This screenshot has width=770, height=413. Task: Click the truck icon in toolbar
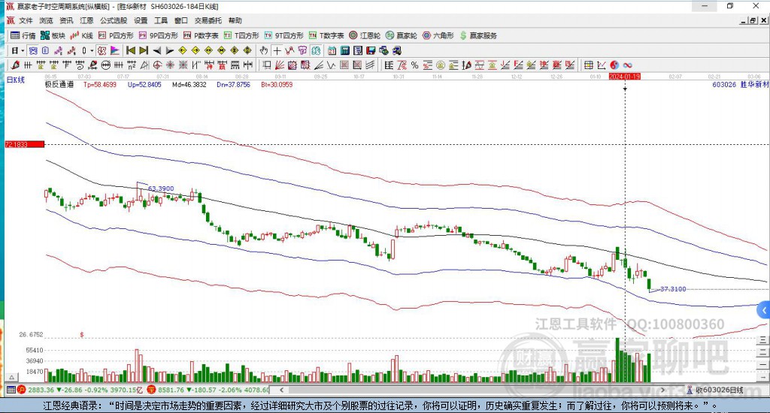[397, 50]
